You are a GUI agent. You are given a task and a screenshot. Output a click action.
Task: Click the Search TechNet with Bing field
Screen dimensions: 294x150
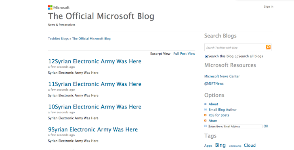click(x=235, y=48)
